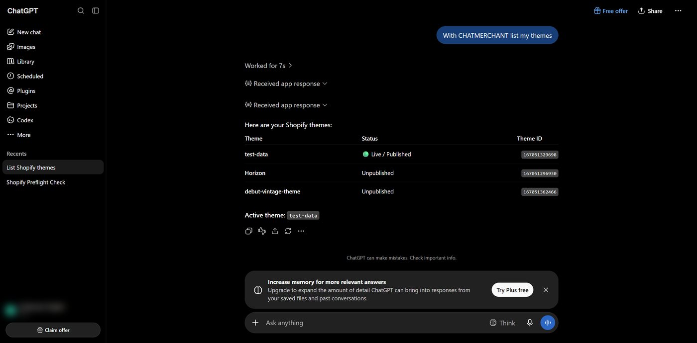Screen dimensions: 697x343
Task: Click the ChatGPT logo title
Action: tap(23, 11)
